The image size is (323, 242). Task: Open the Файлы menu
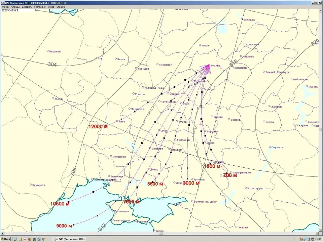6,7
